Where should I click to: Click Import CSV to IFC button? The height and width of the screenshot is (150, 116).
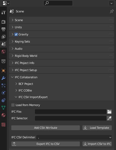[x=97, y=144]
